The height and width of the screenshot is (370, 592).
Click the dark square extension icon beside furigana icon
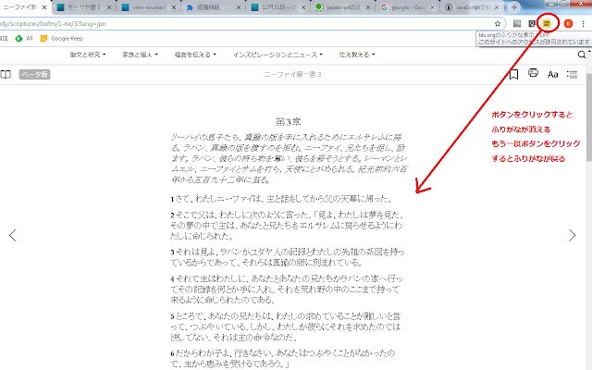(532, 24)
